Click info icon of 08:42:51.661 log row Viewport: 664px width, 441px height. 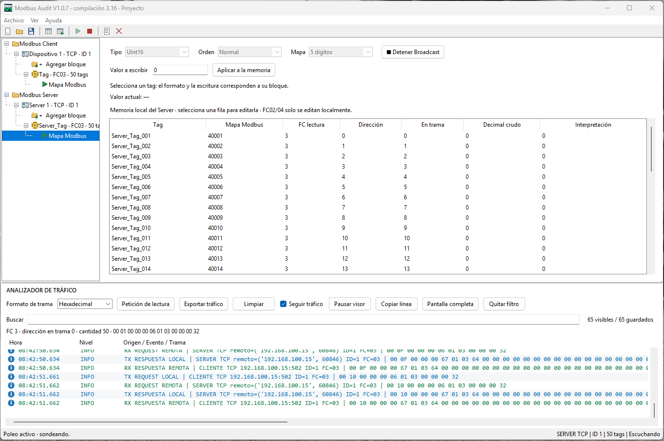(x=11, y=377)
